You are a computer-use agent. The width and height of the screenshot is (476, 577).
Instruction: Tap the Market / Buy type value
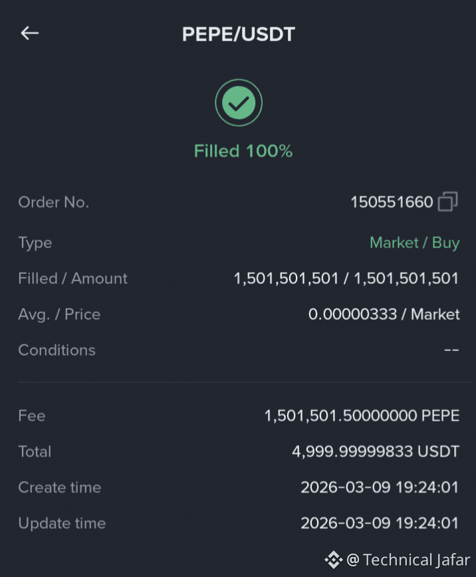point(415,243)
